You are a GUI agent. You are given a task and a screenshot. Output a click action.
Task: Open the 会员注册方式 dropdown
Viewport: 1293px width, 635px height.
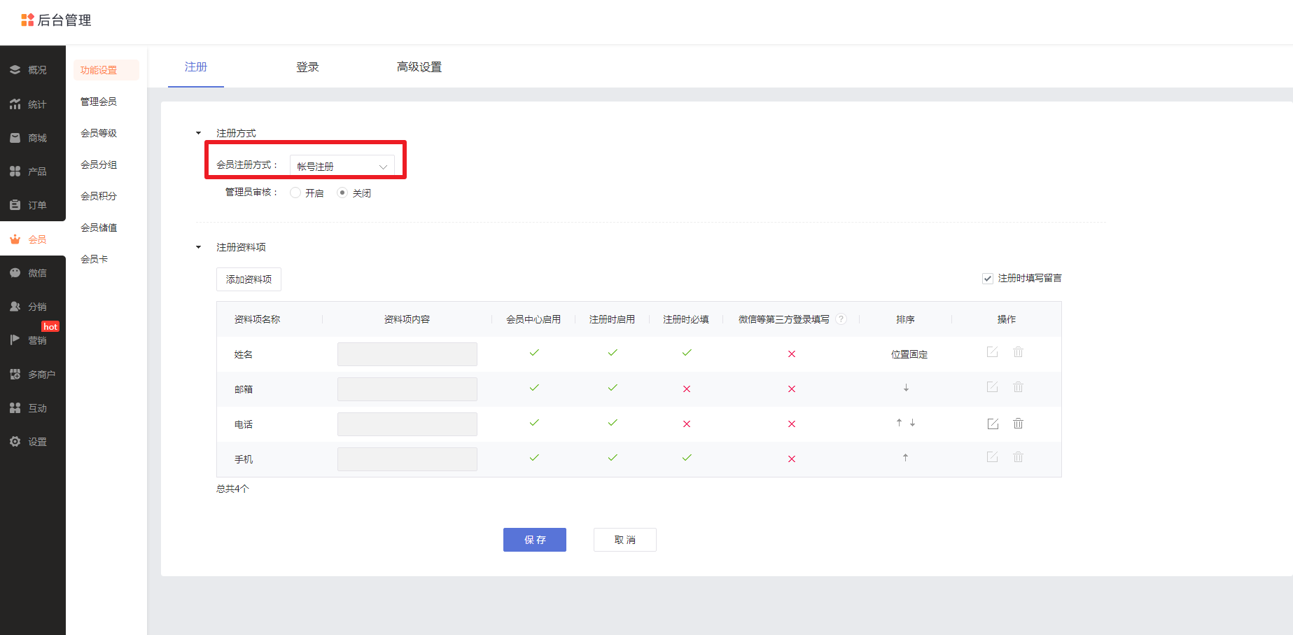coord(342,166)
